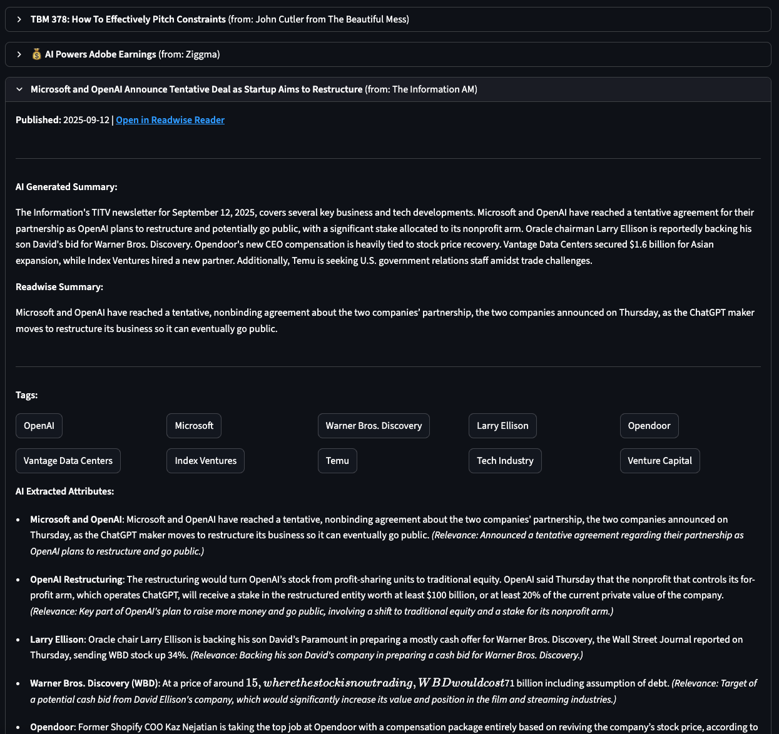779x734 pixels.
Task: Expand the TBM 378 Pitch Constraints article
Action: pos(388,19)
